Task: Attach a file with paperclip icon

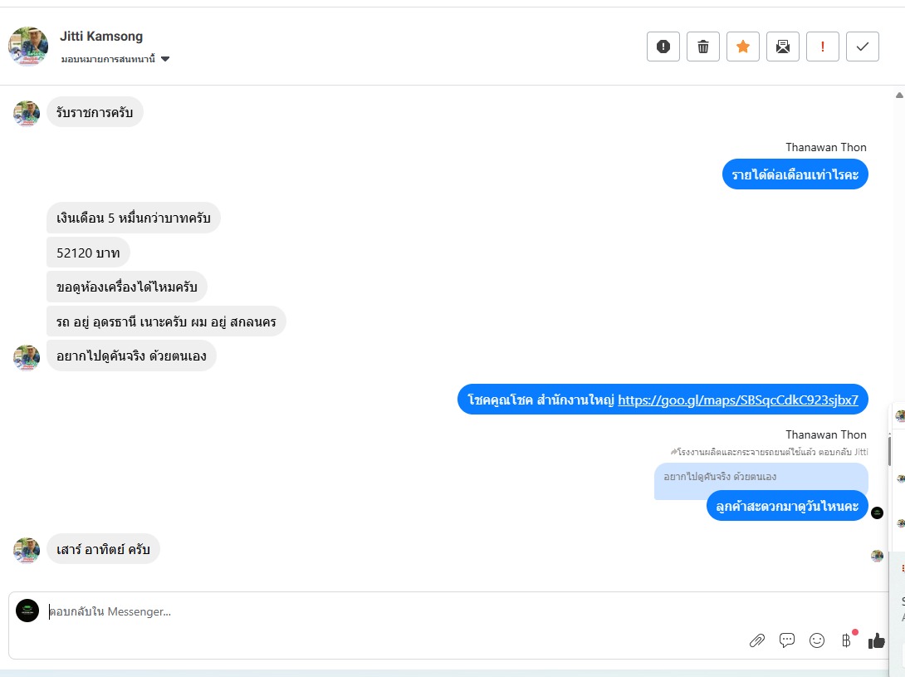Action: [x=756, y=640]
